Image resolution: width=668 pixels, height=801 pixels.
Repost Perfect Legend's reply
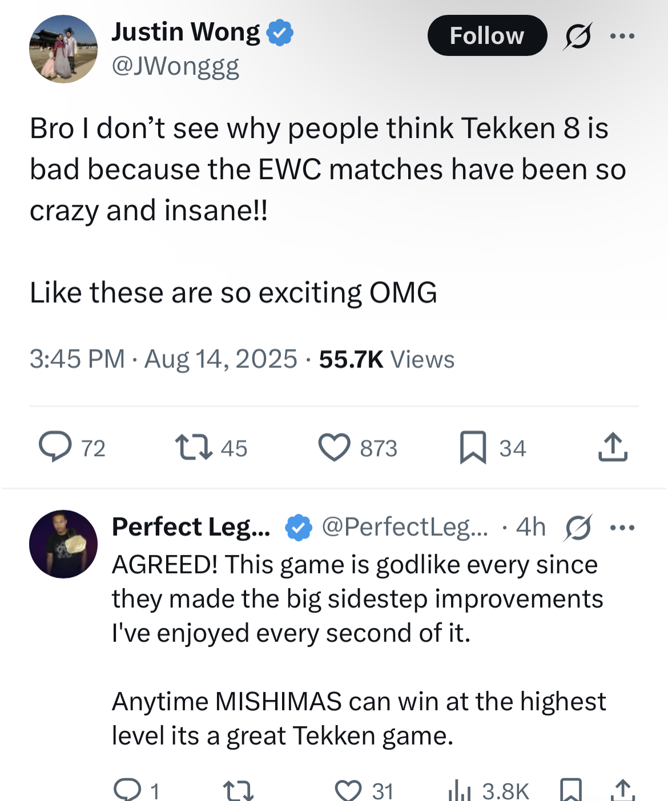[238, 790]
